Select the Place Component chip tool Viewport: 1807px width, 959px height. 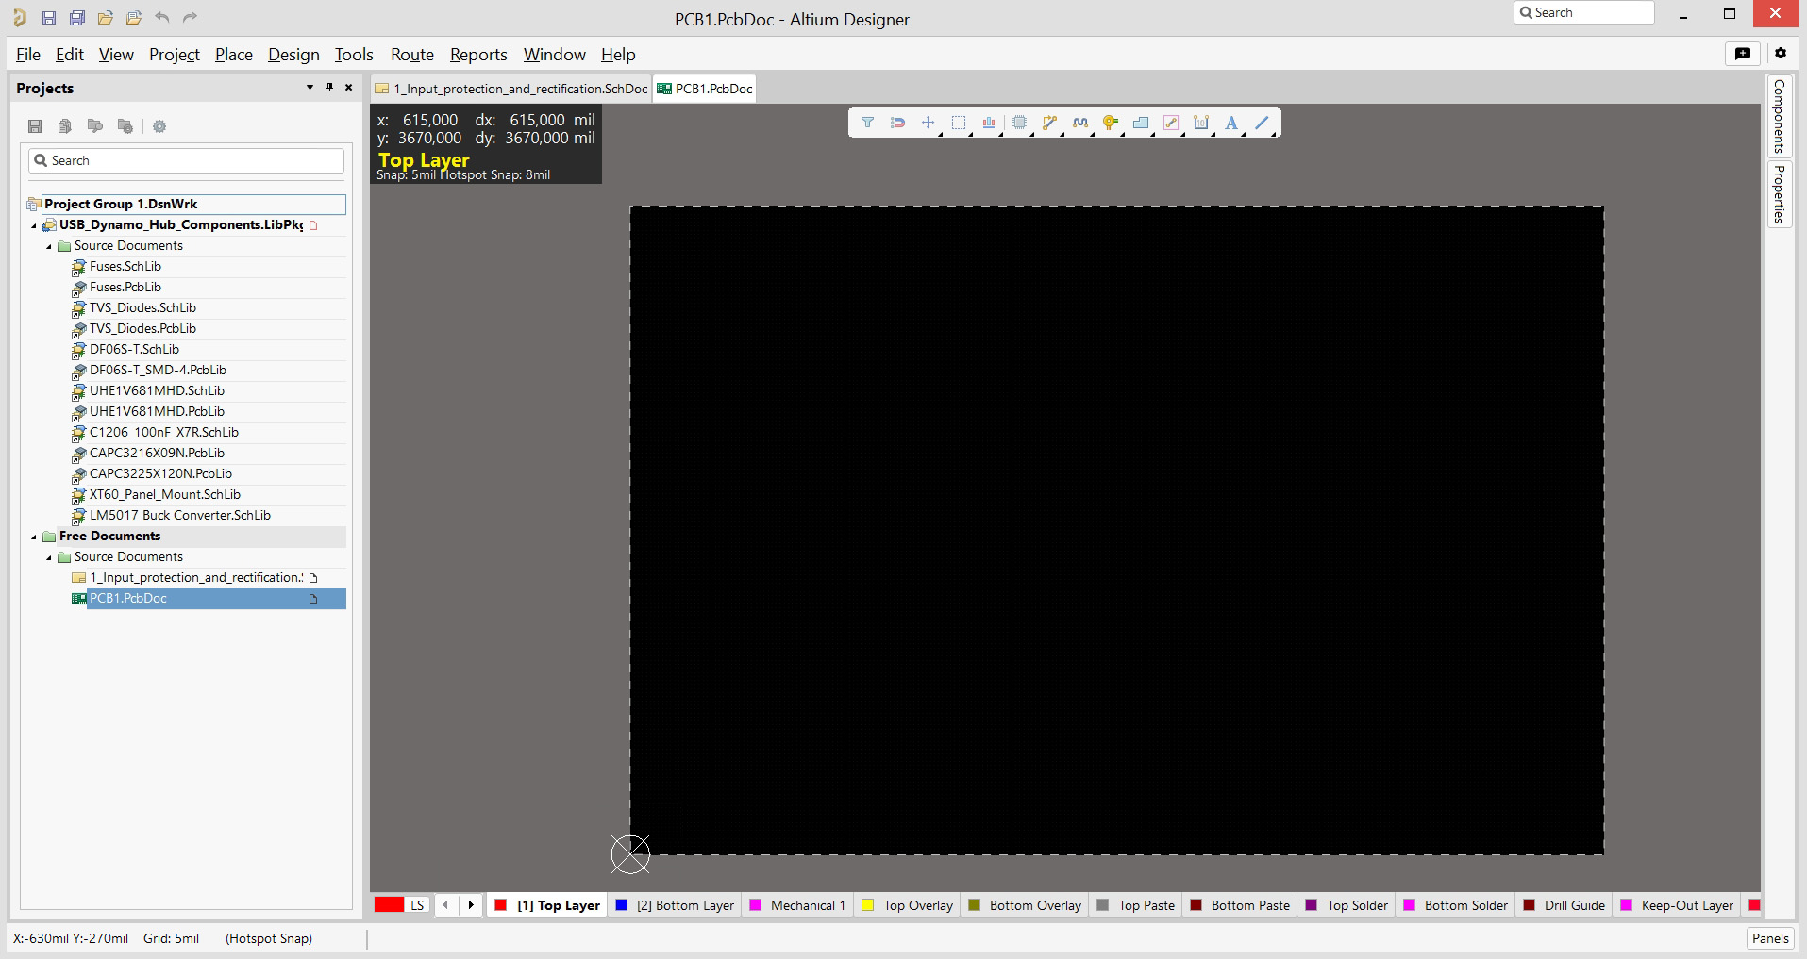[1019, 123]
